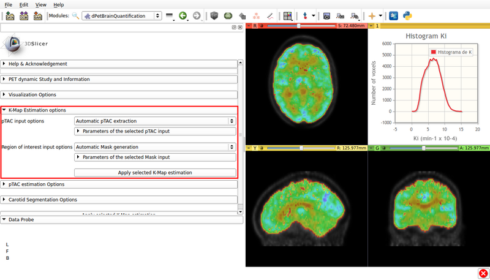
Task: Click Apply selected K-Map estimation button
Action: [x=154, y=173]
